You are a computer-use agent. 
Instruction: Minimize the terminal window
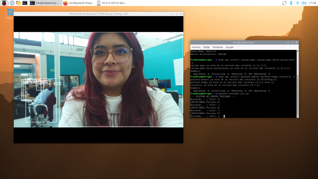[x=288, y=42]
